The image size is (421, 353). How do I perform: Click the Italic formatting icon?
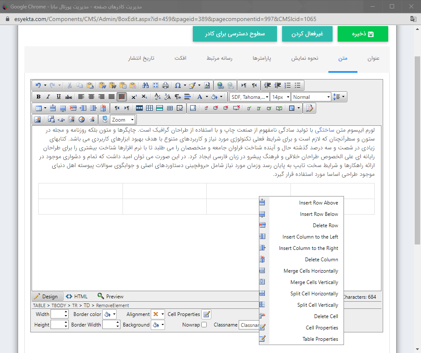(x=48, y=96)
